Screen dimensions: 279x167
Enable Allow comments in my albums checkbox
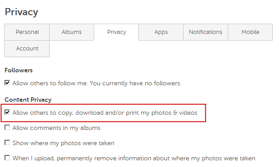click(x=7, y=127)
